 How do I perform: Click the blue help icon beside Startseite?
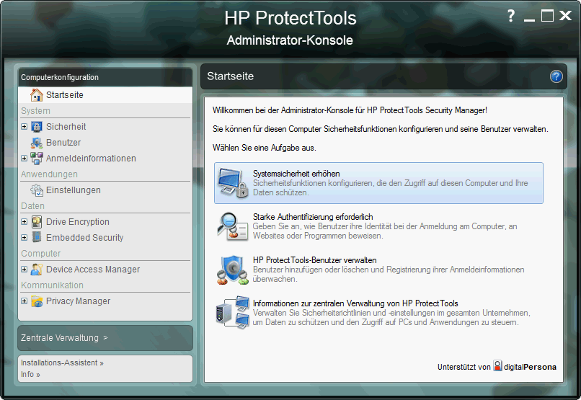click(x=556, y=76)
